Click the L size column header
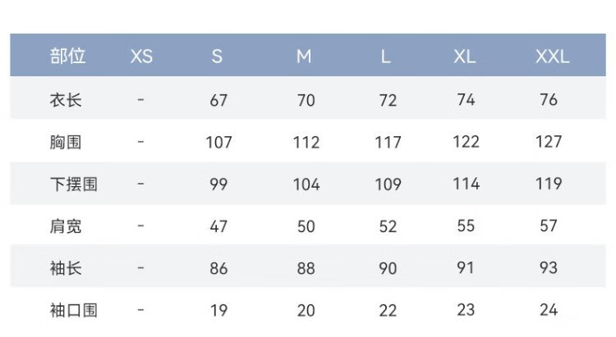Image resolution: width=616 pixels, height=337 pixels. coord(386,57)
